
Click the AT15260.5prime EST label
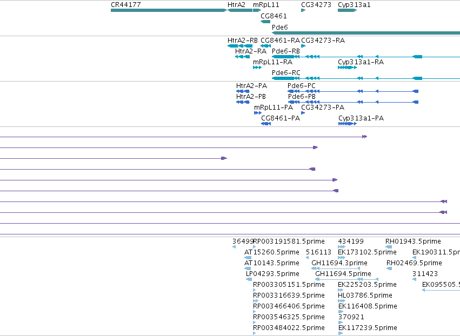point(272,252)
